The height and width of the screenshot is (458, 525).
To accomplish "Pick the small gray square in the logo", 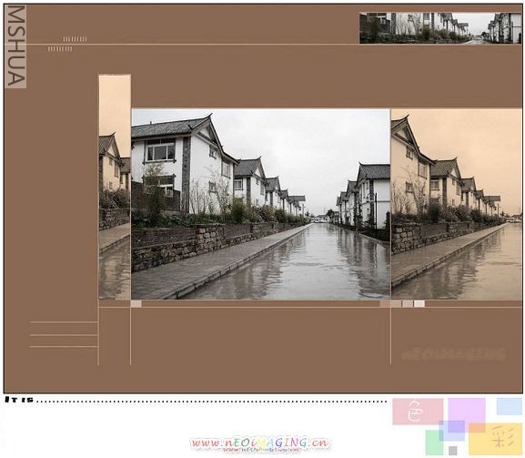I will 453,451.
